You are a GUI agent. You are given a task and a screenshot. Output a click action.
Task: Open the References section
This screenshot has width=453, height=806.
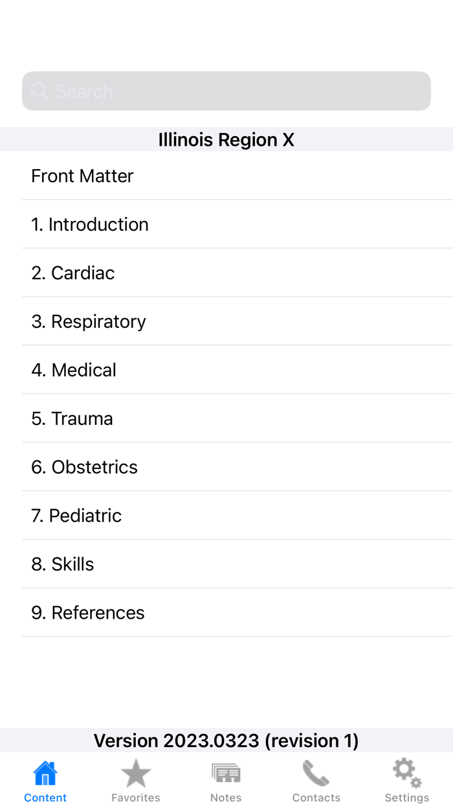pos(87,612)
